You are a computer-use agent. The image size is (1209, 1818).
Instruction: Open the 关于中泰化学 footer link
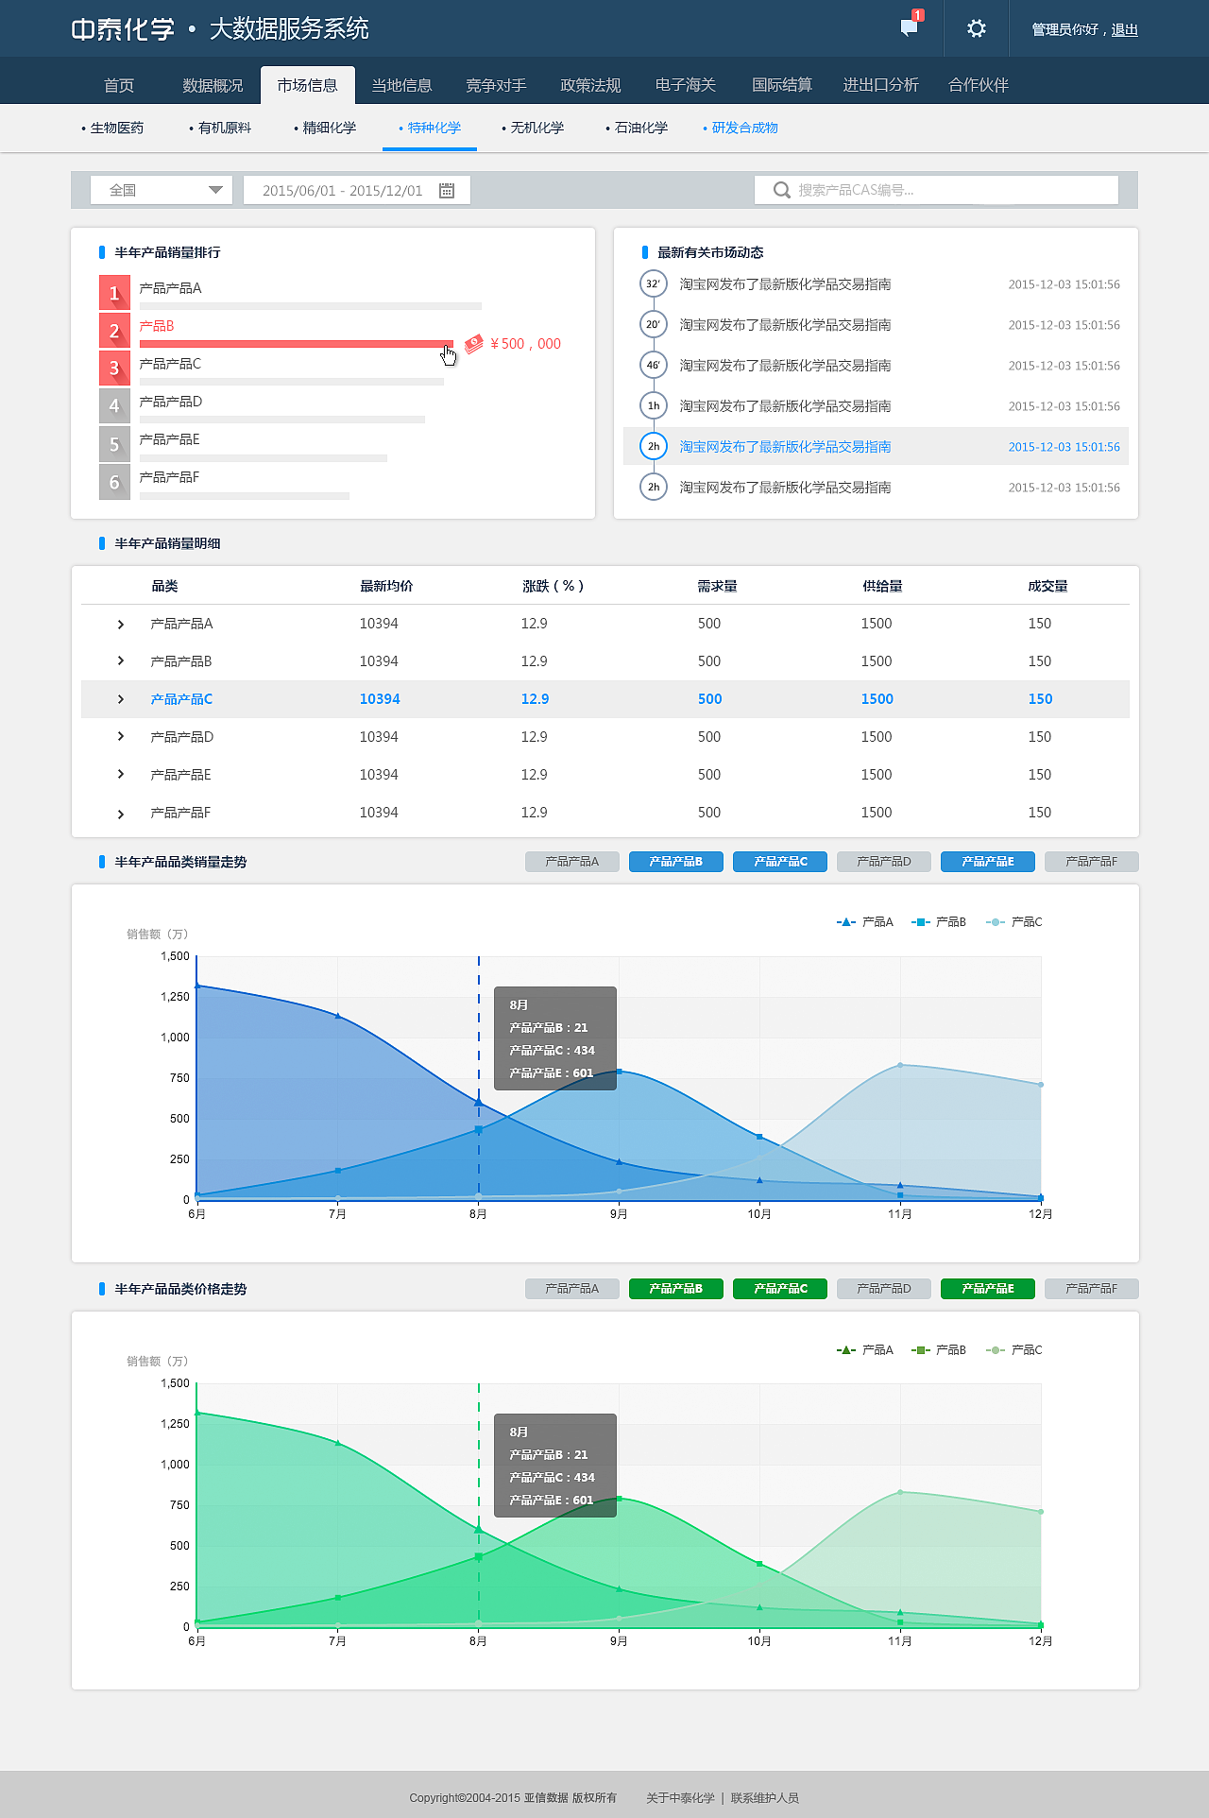(680, 1798)
